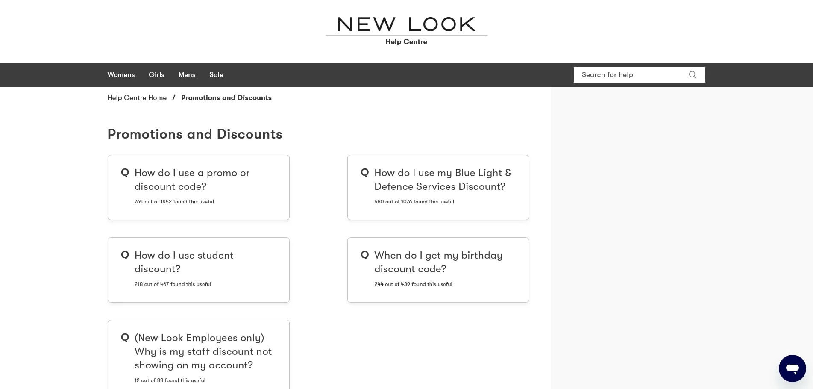Image resolution: width=813 pixels, height=389 pixels.
Task: Click the Q icon beside Blue Light Discount question
Action: point(364,173)
